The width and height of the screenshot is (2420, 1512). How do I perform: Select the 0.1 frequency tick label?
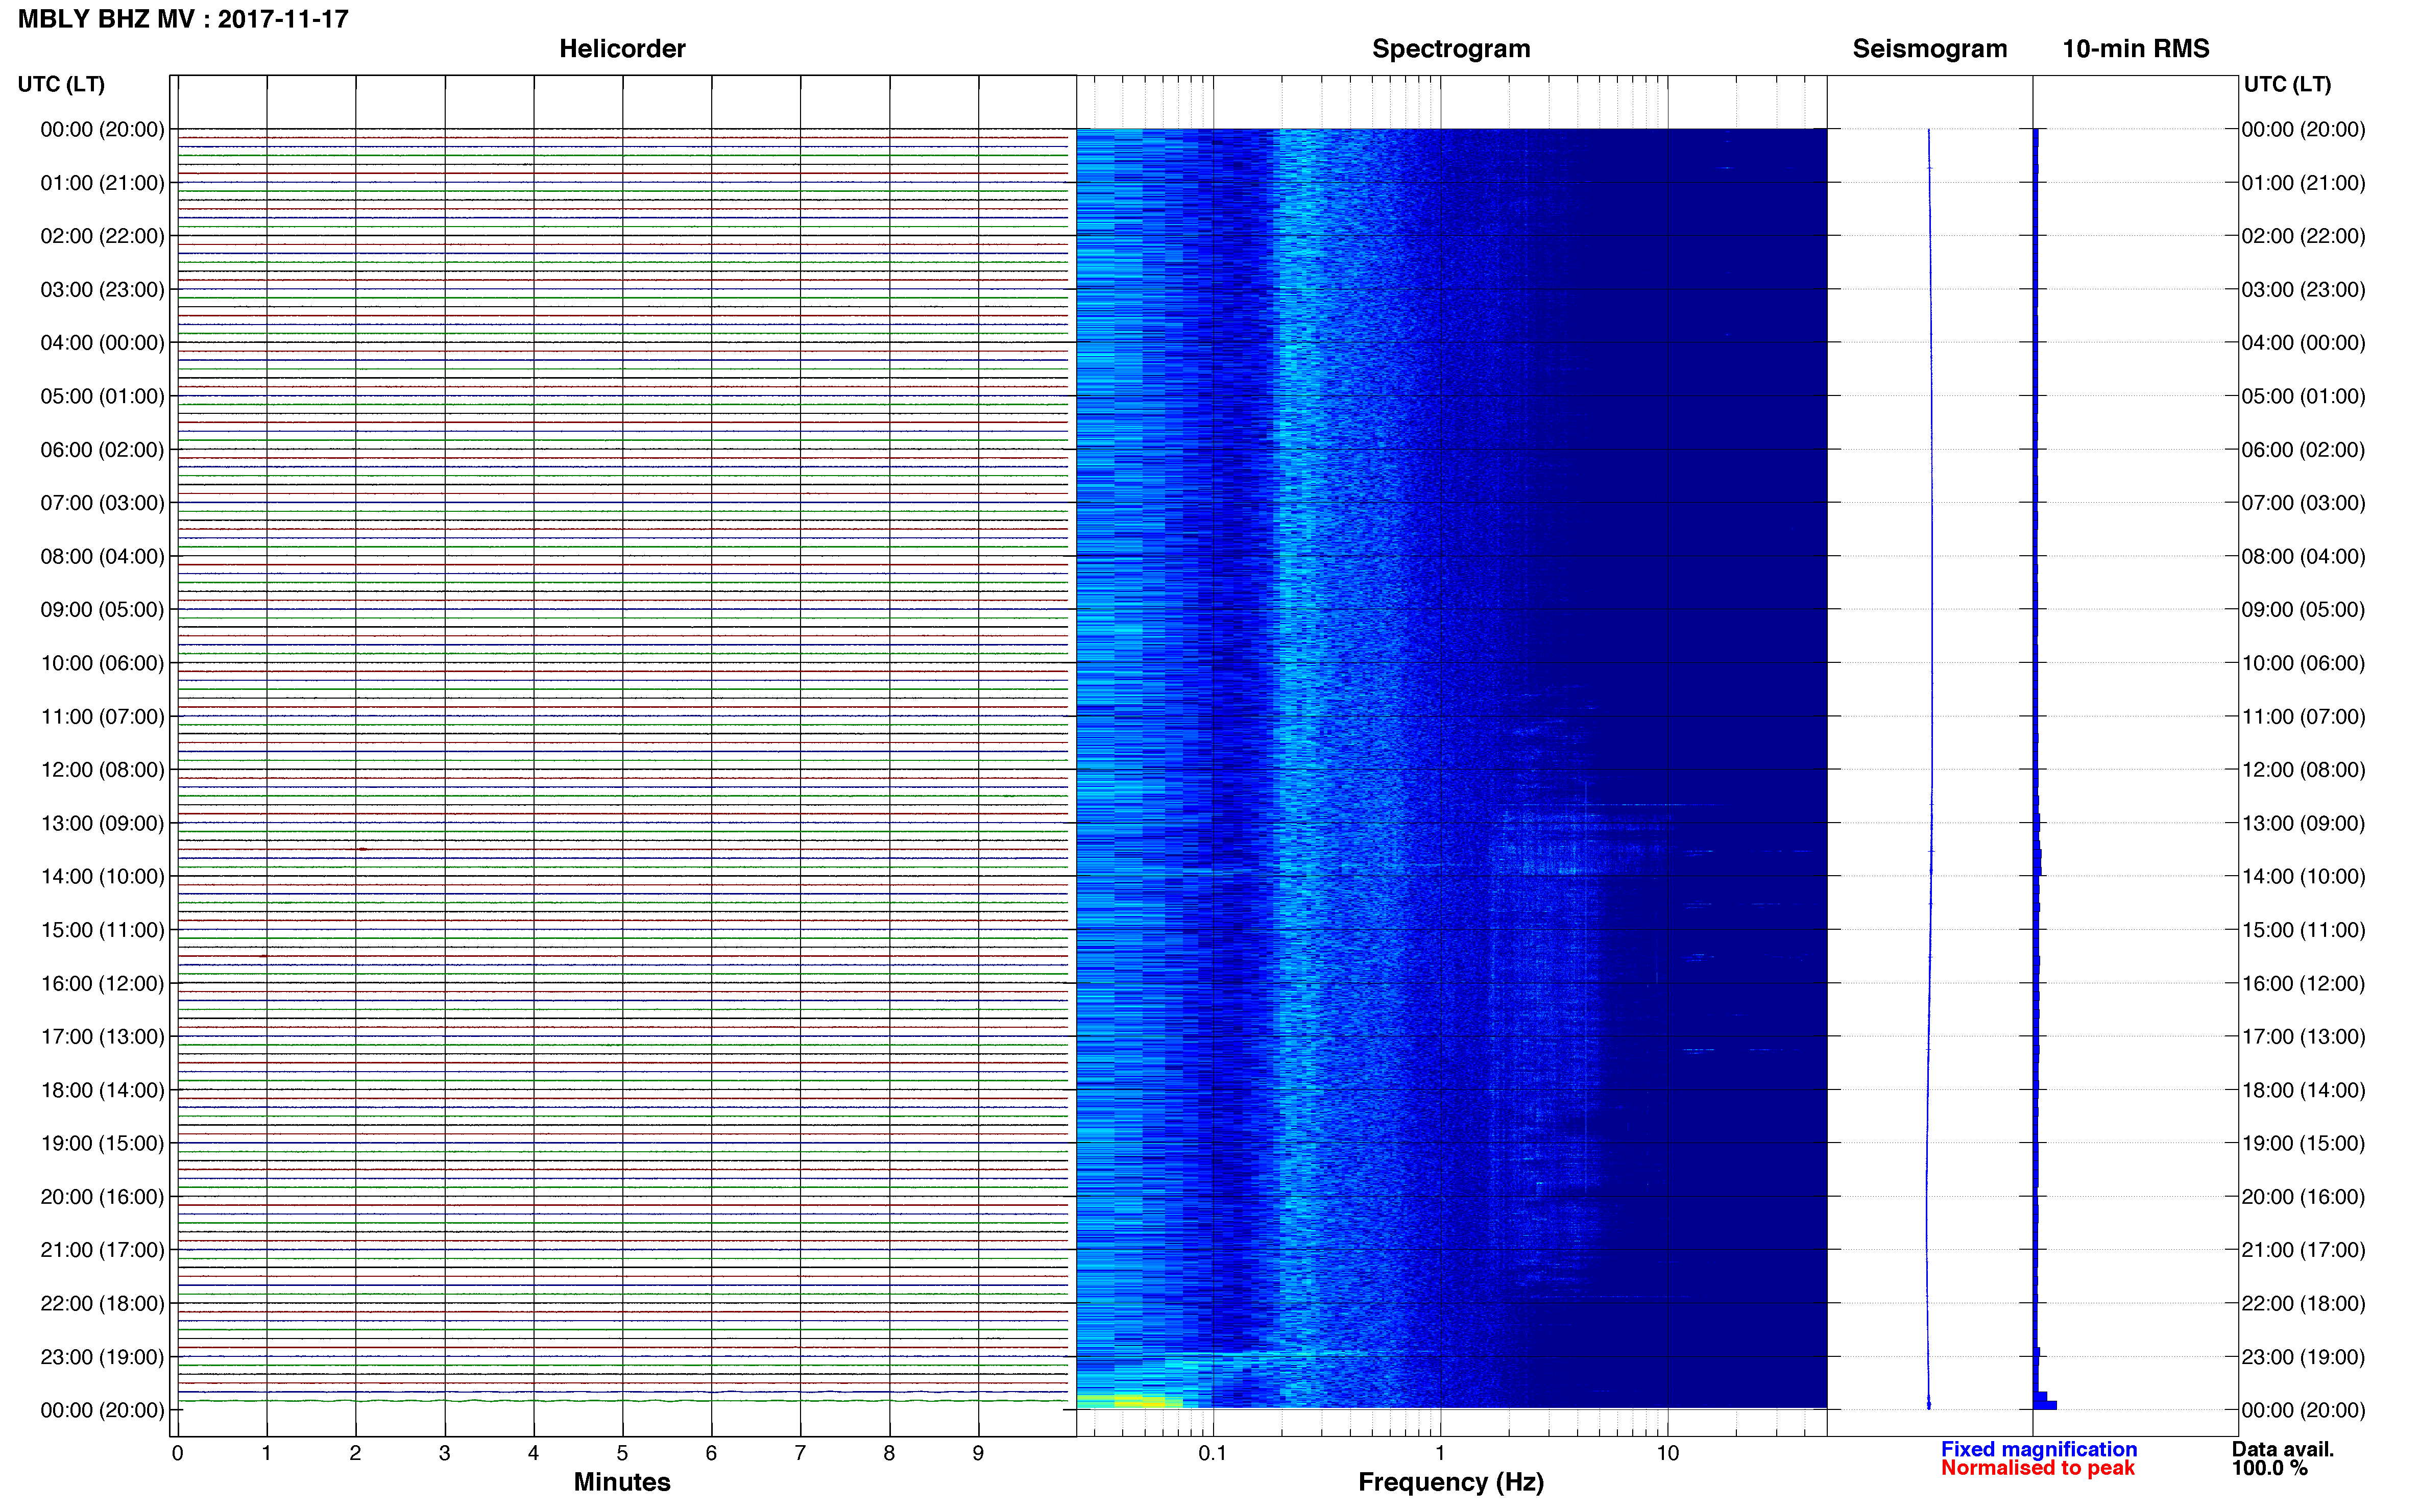click(x=1213, y=1453)
